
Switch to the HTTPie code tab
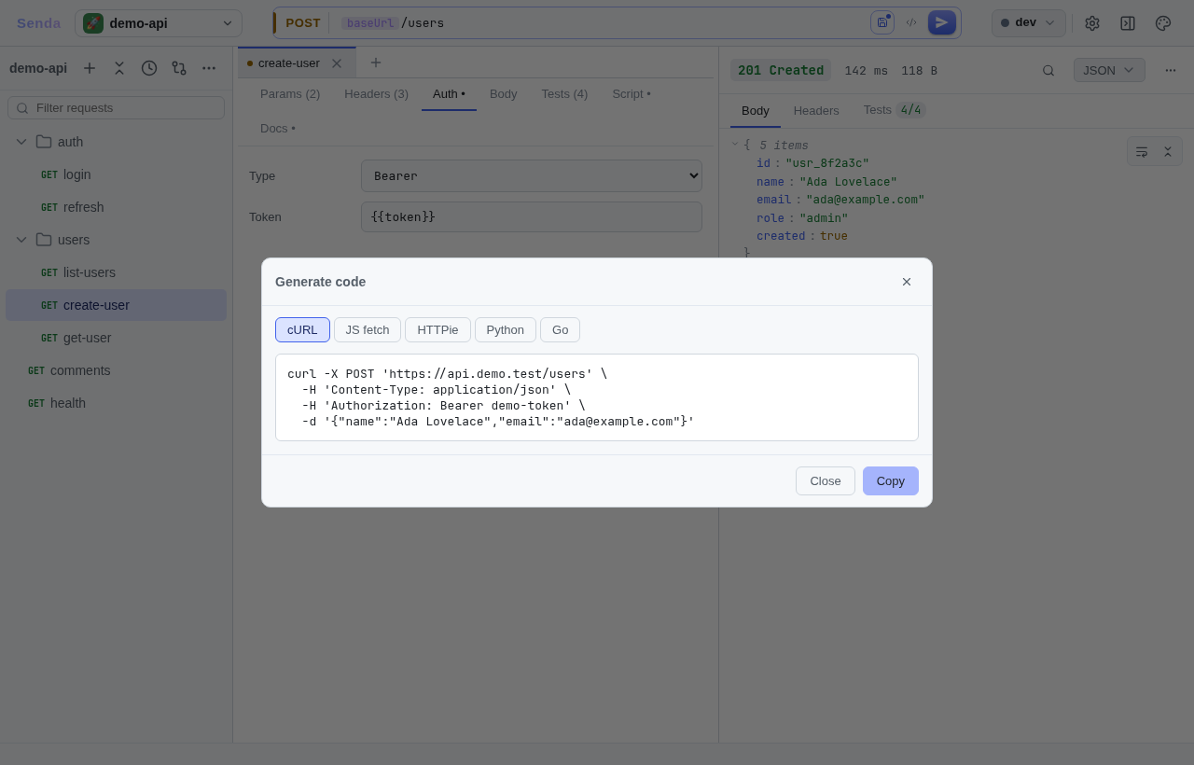[x=437, y=329]
